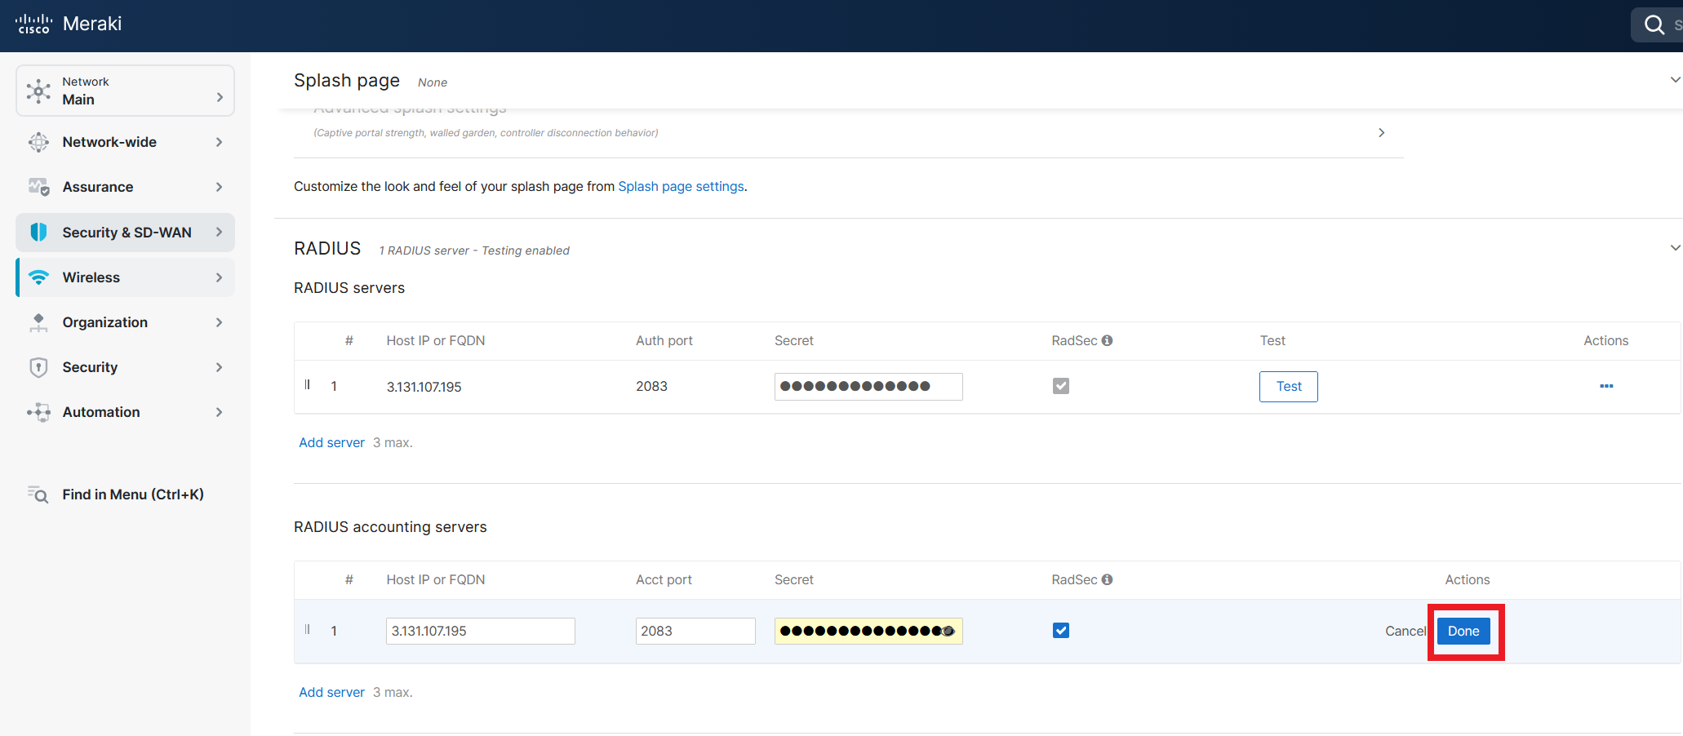This screenshot has height=736, width=1683.
Task: Click the Auth port value 2083
Action: [651, 386]
